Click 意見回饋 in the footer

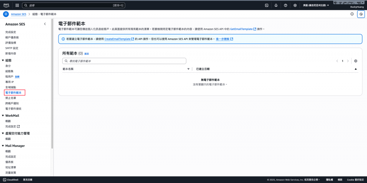28,180
